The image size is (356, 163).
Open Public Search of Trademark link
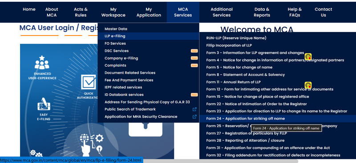pos(149,109)
